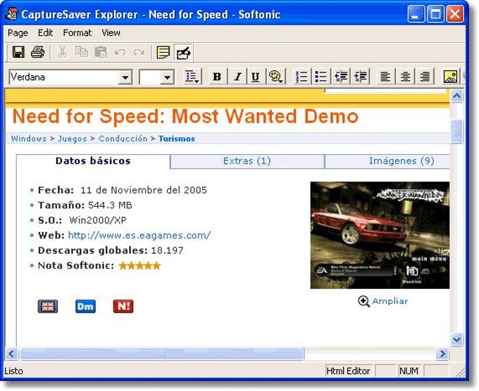Click the vertical scrollbar down arrow
The height and width of the screenshot is (391, 479).
[456, 339]
